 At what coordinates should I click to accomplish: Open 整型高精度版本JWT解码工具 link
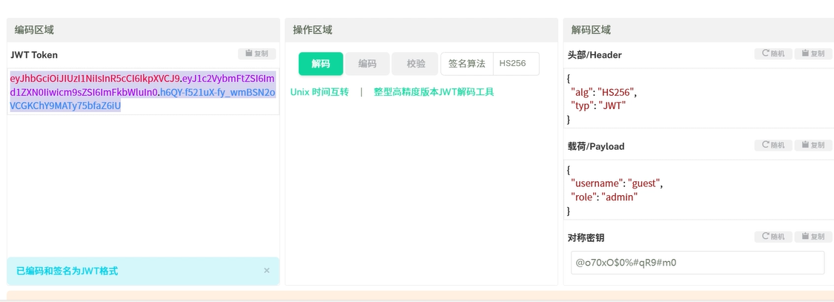[x=434, y=92]
